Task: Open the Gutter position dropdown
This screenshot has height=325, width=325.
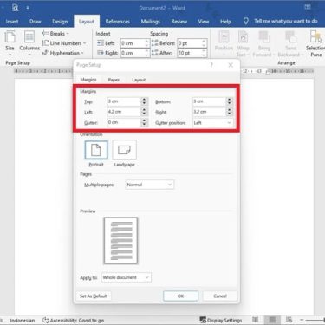Action: tap(212, 123)
